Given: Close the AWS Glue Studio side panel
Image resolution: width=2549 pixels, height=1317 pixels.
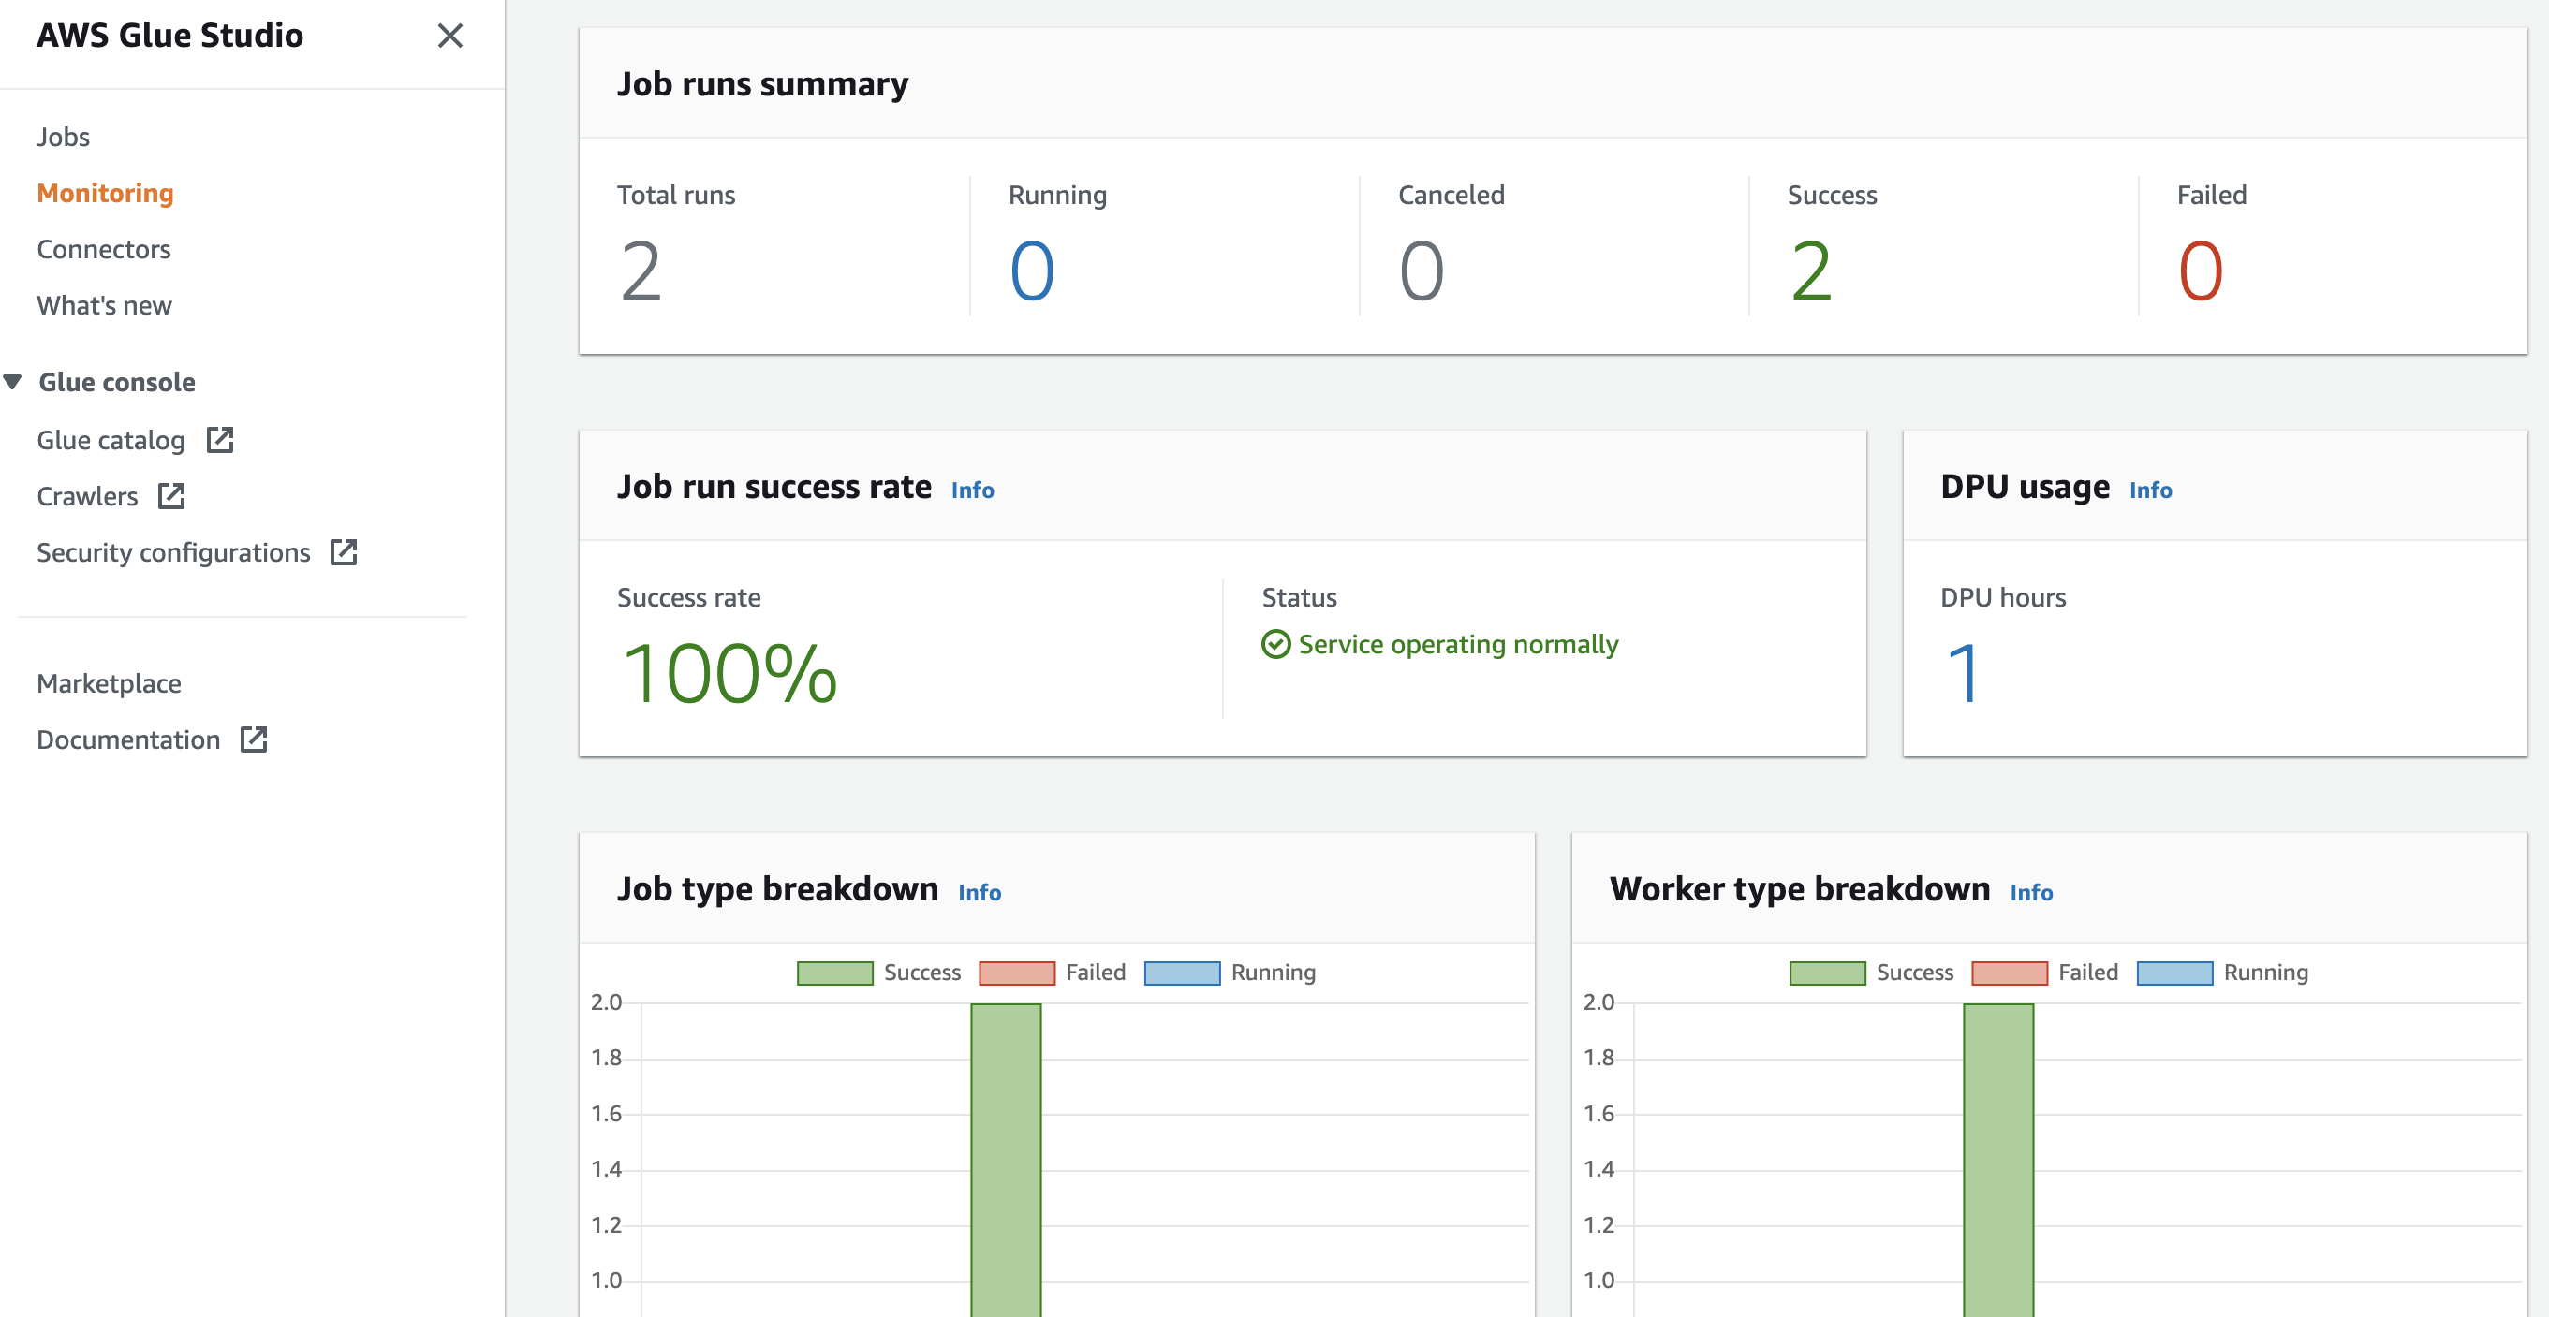Looking at the screenshot, I should (x=450, y=36).
